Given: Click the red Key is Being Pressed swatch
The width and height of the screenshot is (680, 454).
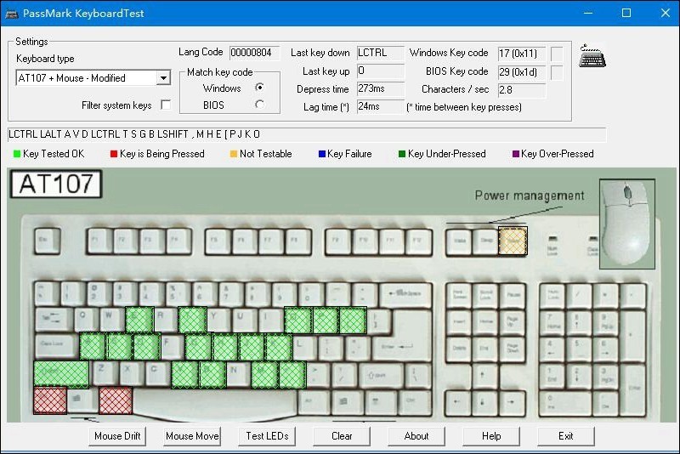Looking at the screenshot, I should 114,154.
